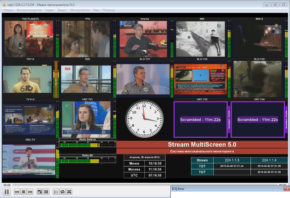Close the ICQ Error popup
The width and height of the screenshot is (290, 198).
tap(287, 189)
